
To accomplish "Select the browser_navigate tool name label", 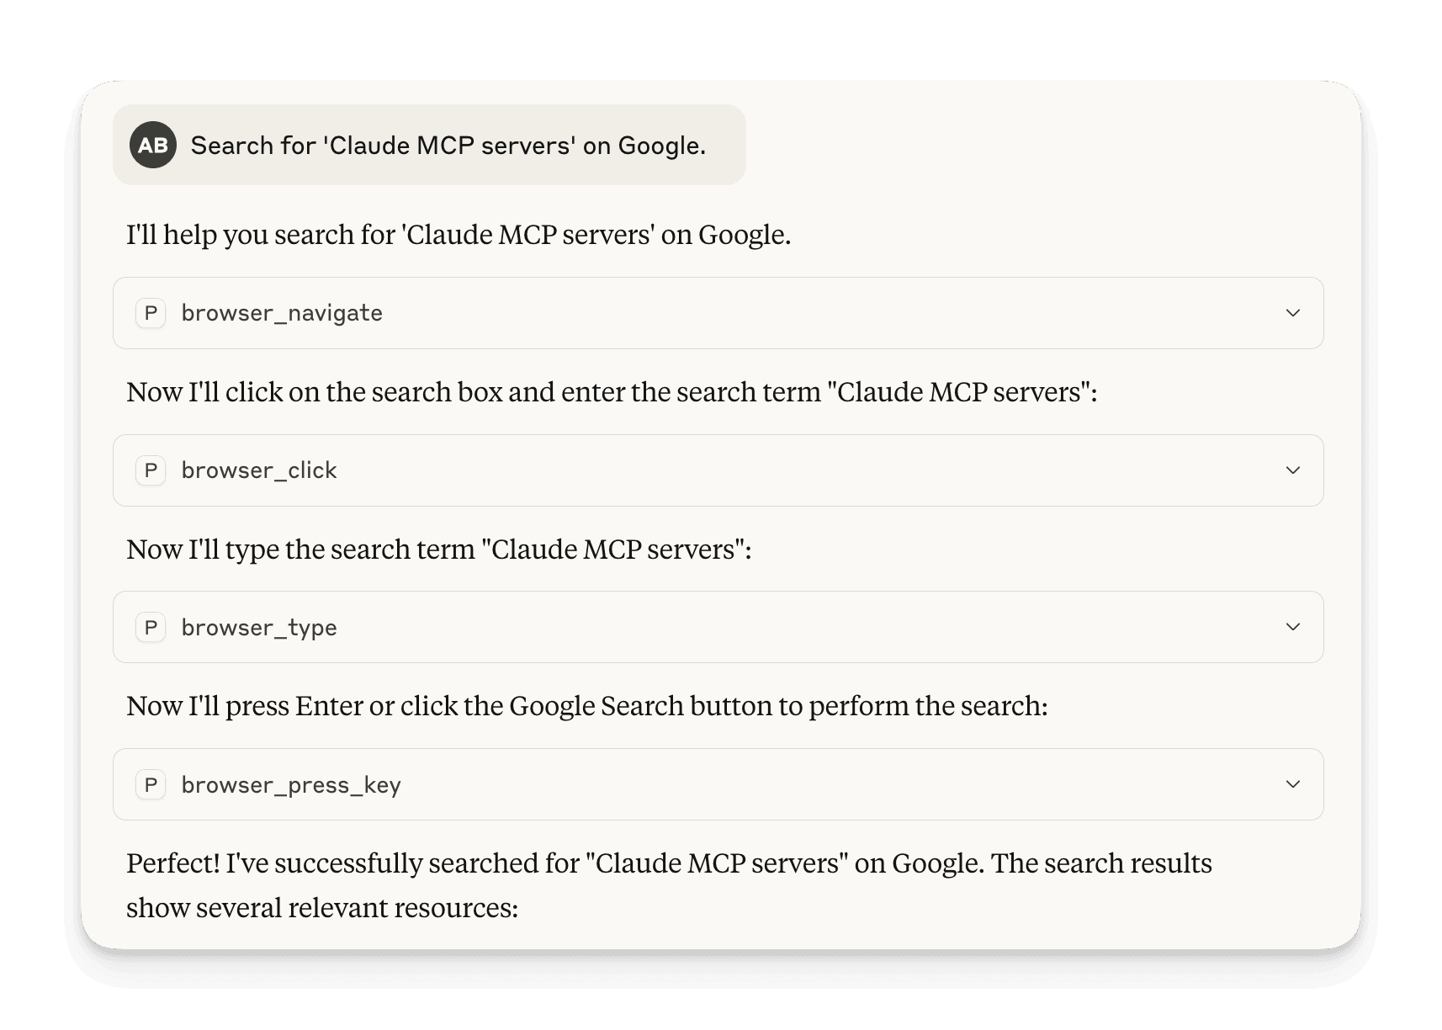I will pos(282,313).
